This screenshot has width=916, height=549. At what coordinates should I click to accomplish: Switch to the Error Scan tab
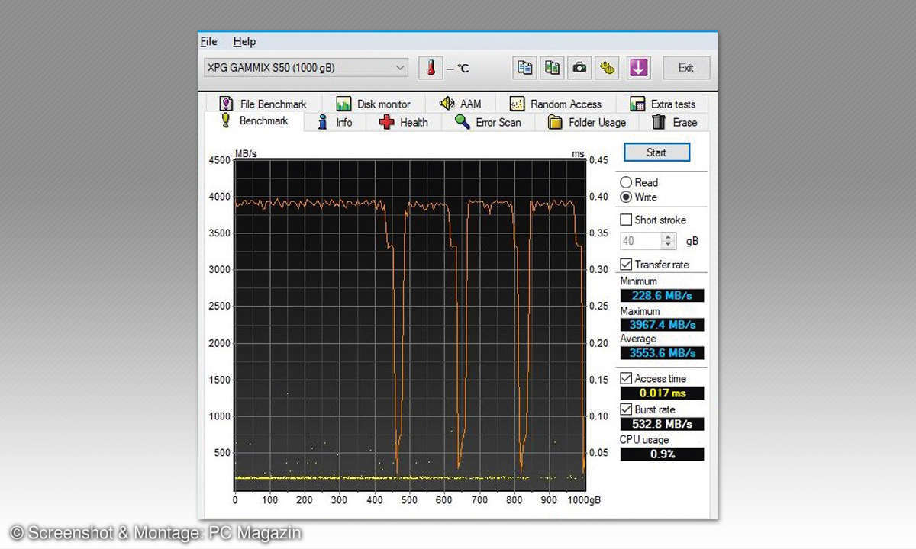pyautogui.click(x=488, y=122)
